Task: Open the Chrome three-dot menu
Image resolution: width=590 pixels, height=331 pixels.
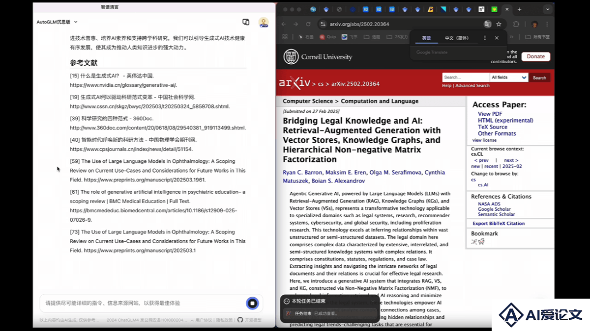Action: click(x=547, y=24)
